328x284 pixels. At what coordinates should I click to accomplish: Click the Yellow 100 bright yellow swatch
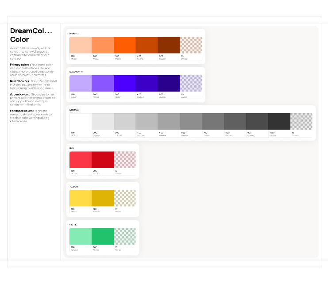(x=81, y=198)
